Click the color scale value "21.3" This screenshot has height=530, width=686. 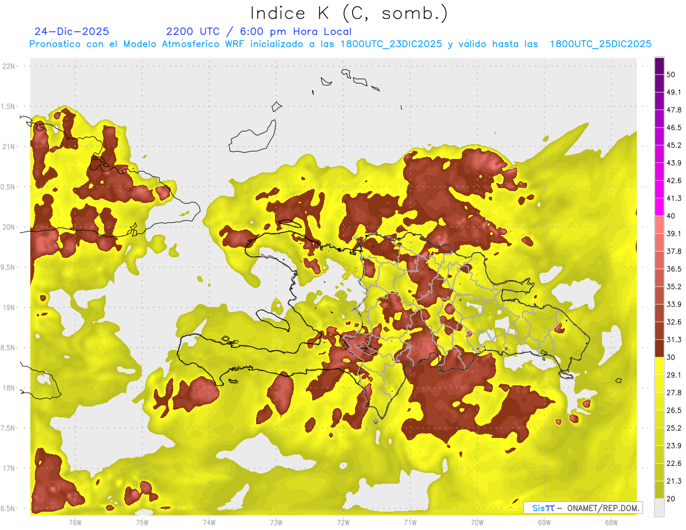coord(673,481)
